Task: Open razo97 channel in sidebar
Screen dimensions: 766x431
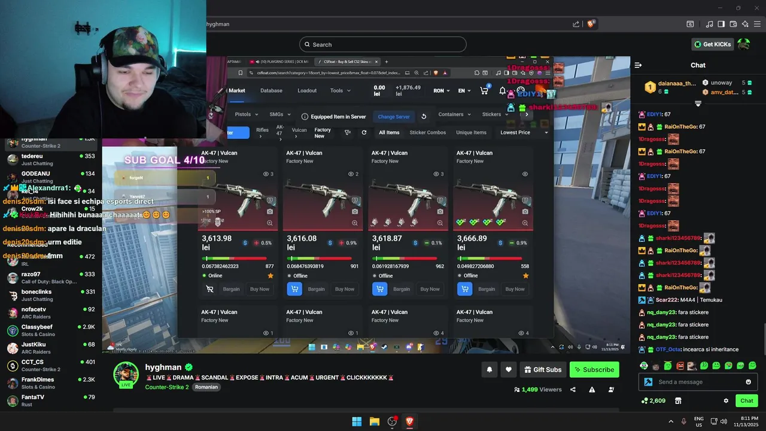Action: [51, 278]
